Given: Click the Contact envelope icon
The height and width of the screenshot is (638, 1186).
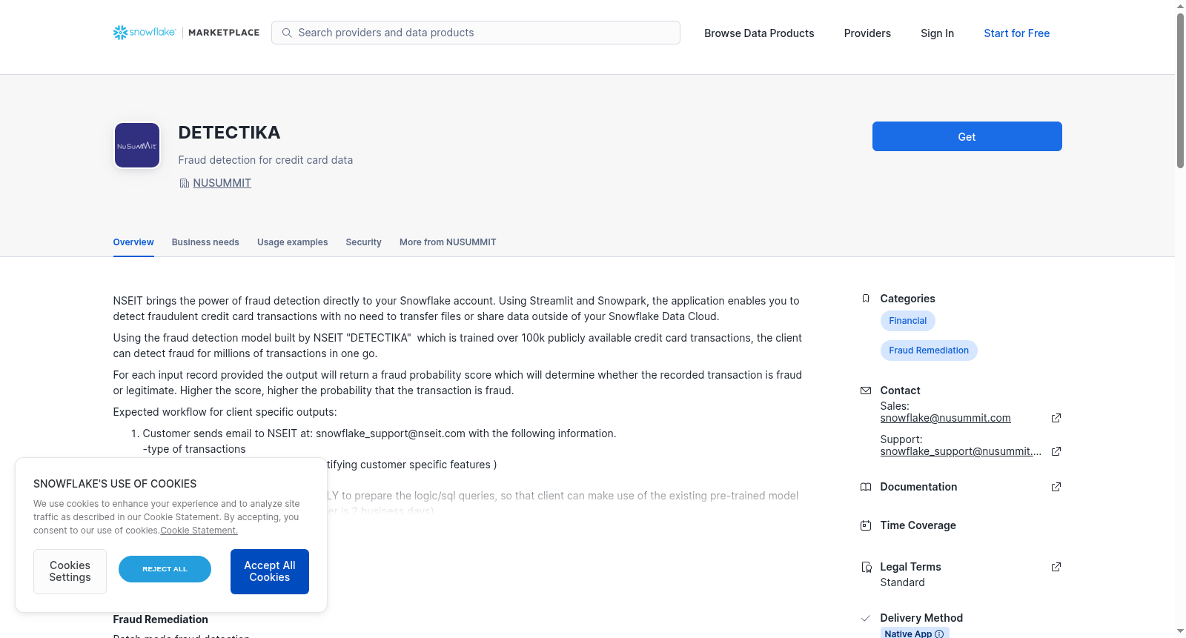Looking at the screenshot, I should point(866,391).
